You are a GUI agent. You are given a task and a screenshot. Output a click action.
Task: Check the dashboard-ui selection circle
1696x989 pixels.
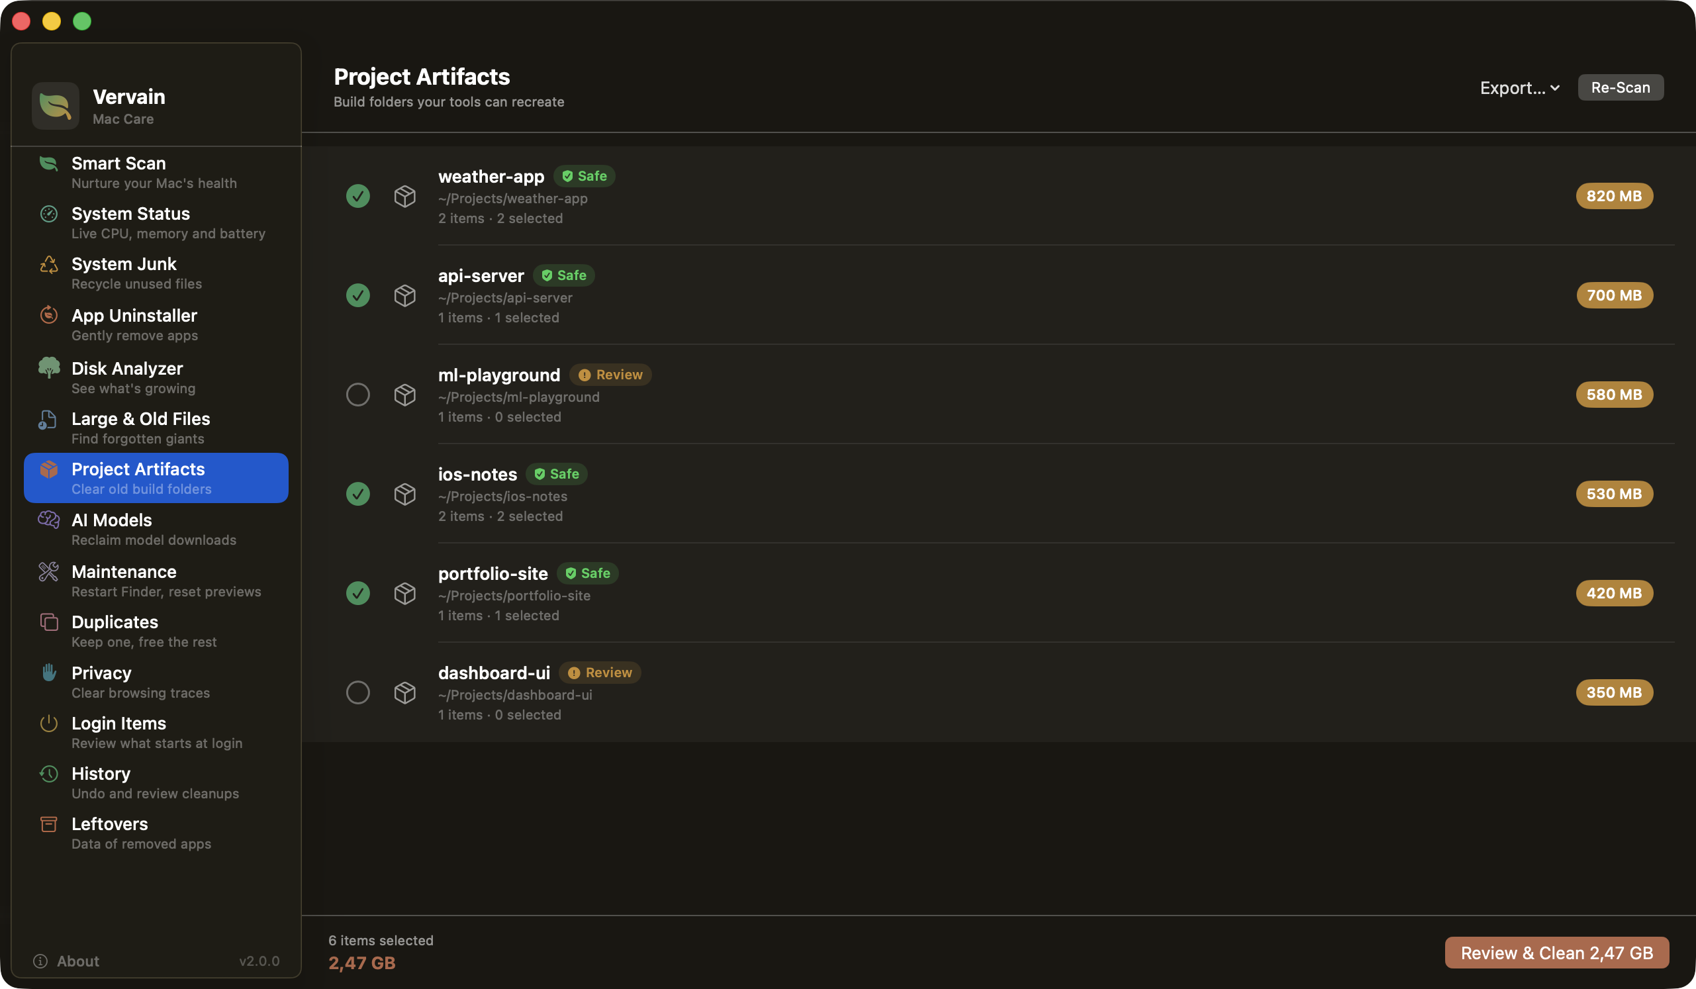pos(358,692)
